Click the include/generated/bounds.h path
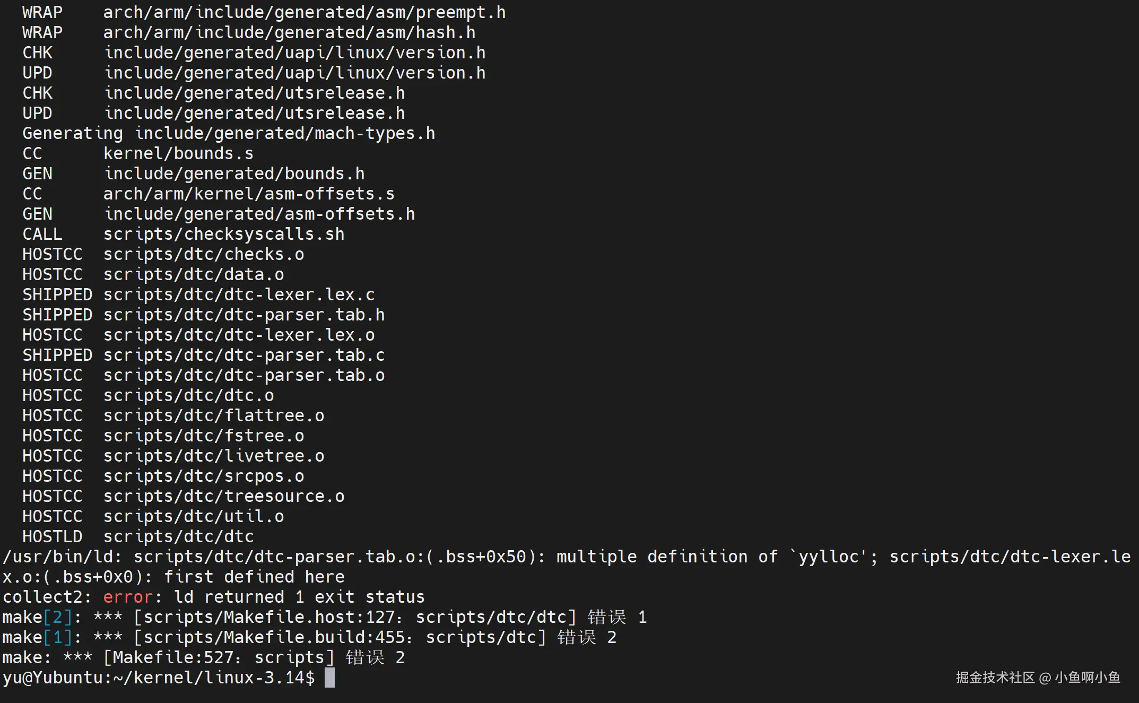The height and width of the screenshot is (703, 1139). (x=234, y=173)
